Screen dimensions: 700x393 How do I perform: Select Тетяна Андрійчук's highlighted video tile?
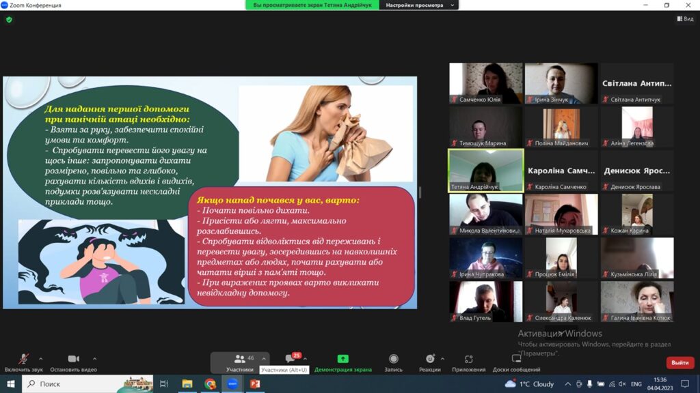tap(486, 171)
